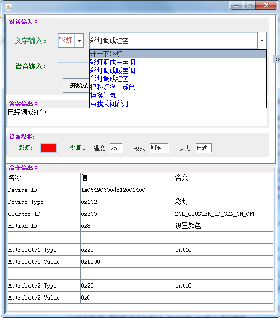Image resolution: width=280 pixels, height=318 pixels.
Task: Select the Attribute1 Value cell 0xff00
Action: point(128,261)
